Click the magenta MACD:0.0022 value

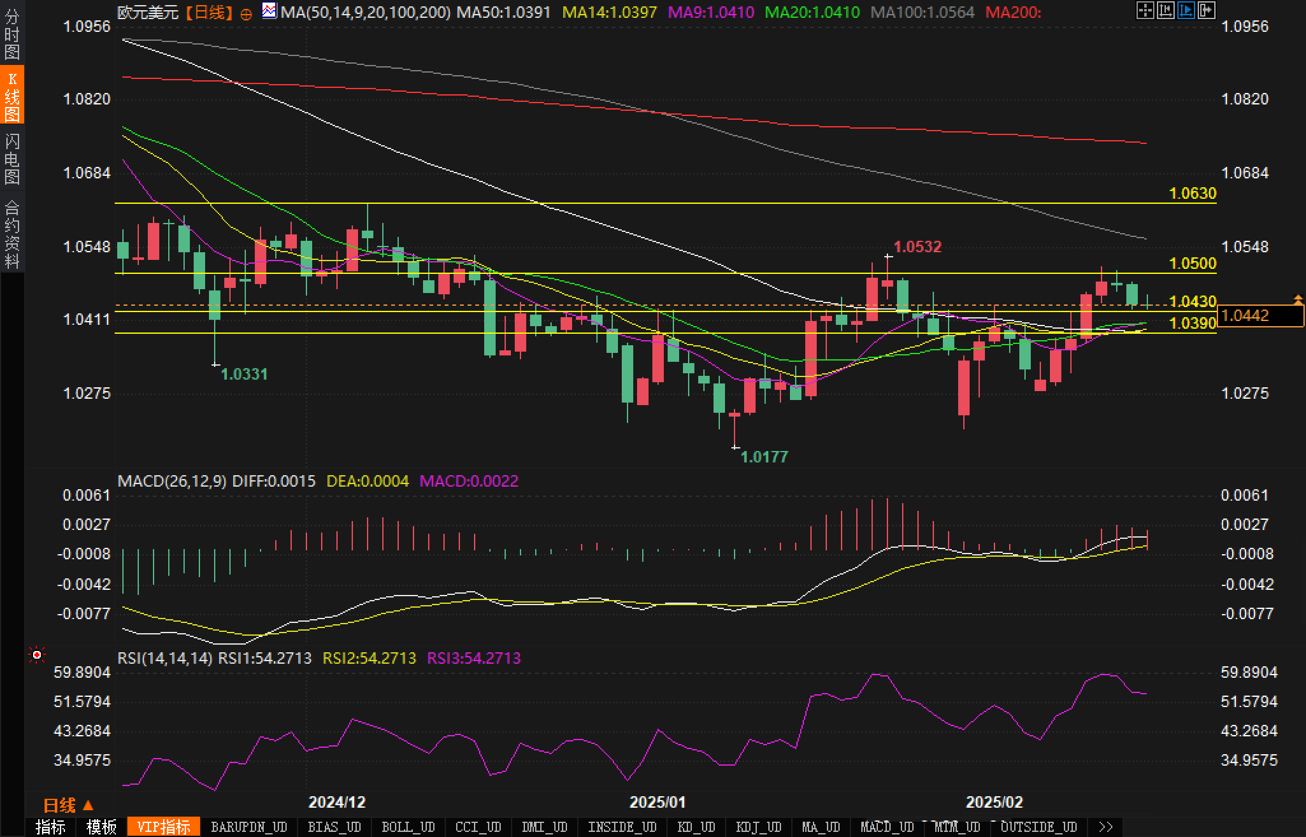(x=469, y=481)
